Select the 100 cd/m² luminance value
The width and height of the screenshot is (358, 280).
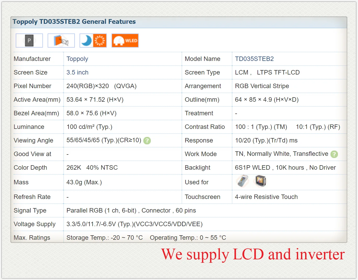[89, 127]
